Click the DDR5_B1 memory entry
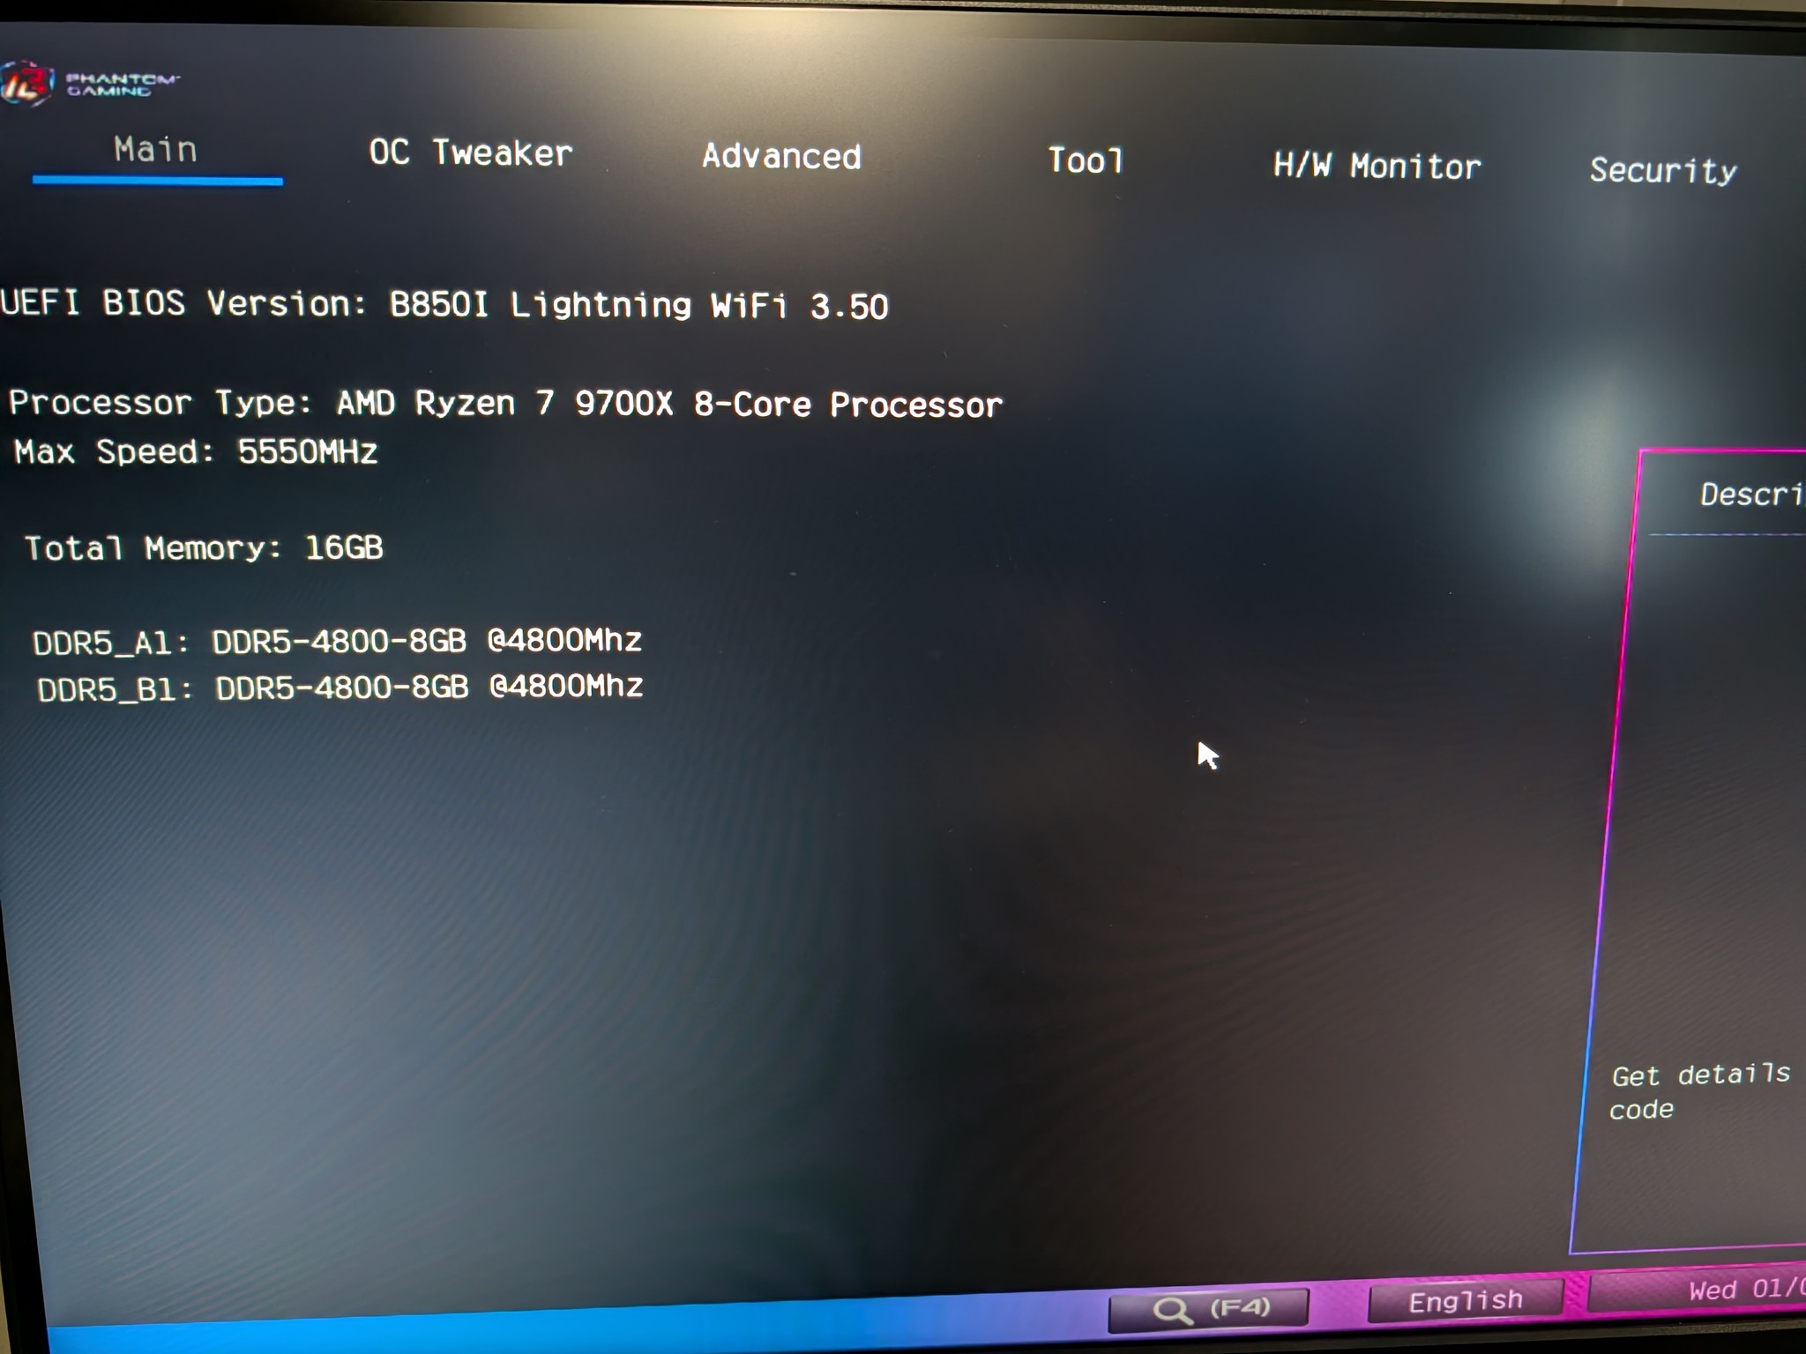 340,688
